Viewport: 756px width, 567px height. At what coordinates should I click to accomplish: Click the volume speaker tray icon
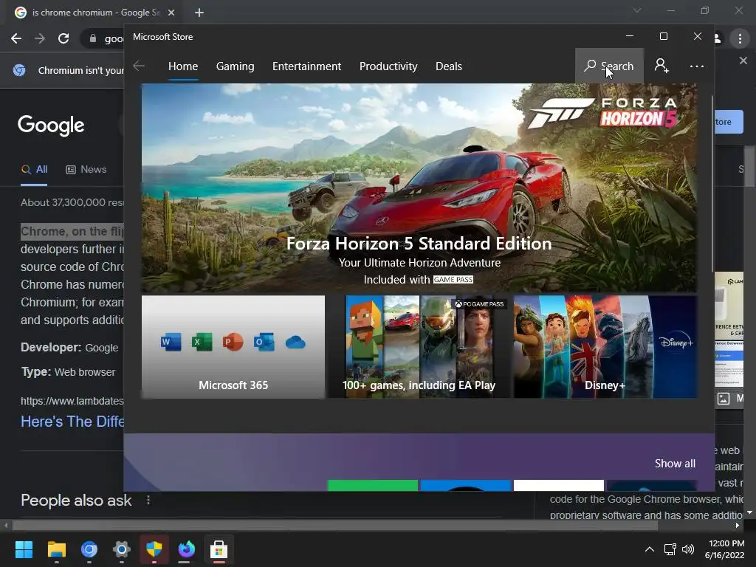(x=688, y=549)
